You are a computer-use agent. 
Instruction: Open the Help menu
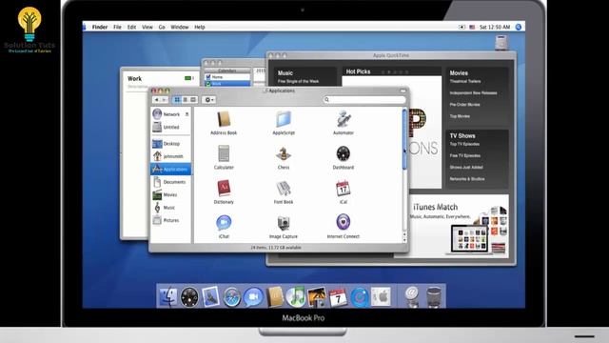point(200,28)
